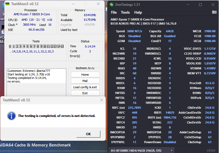Click the tPHYRDL value 28

(x=170, y=137)
